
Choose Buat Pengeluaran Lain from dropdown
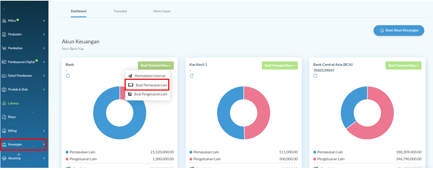pos(147,94)
